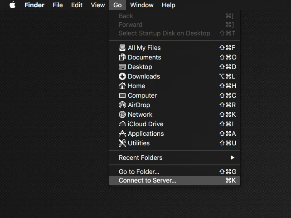Click the Downloads arrow icon
The height and width of the screenshot is (218, 291).
click(x=122, y=76)
